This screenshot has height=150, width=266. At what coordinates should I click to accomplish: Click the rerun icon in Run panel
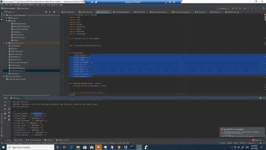tap(5, 102)
